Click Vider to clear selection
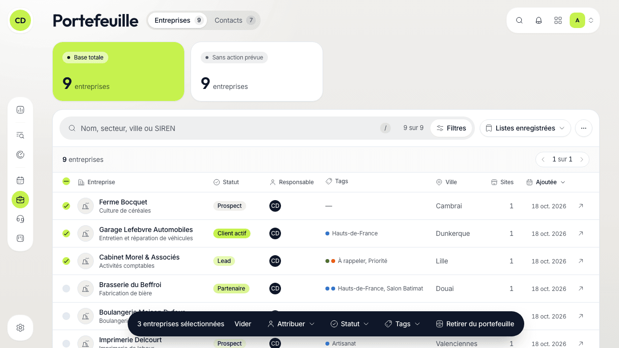Viewport: 619px width, 348px height. click(x=243, y=324)
